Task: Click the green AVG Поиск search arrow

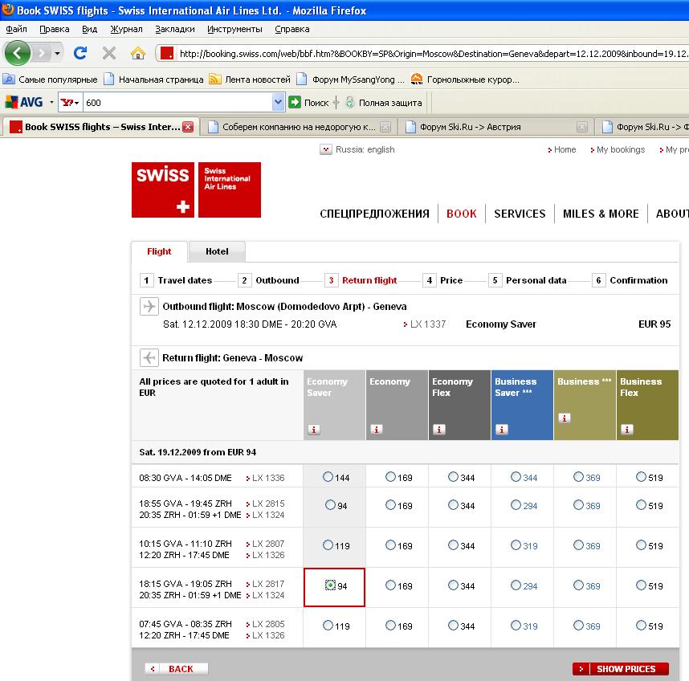Action: click(295, 102)
